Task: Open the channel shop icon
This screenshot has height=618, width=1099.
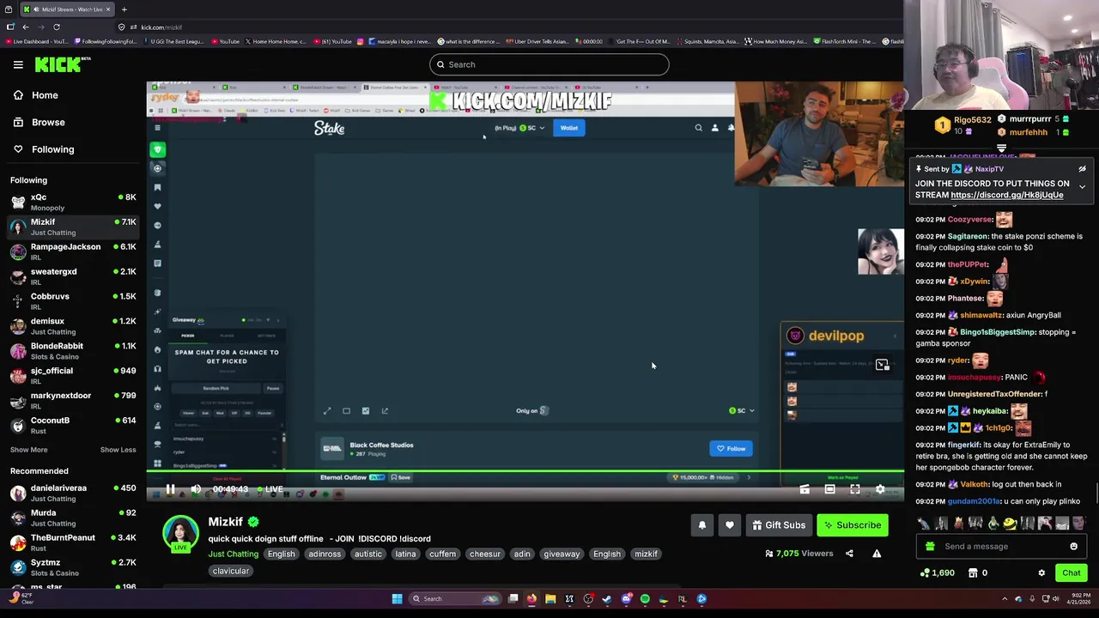Action: coord(973,573)
